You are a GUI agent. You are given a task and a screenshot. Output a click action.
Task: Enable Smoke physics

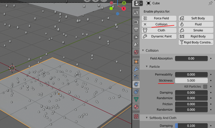(196, 30)
